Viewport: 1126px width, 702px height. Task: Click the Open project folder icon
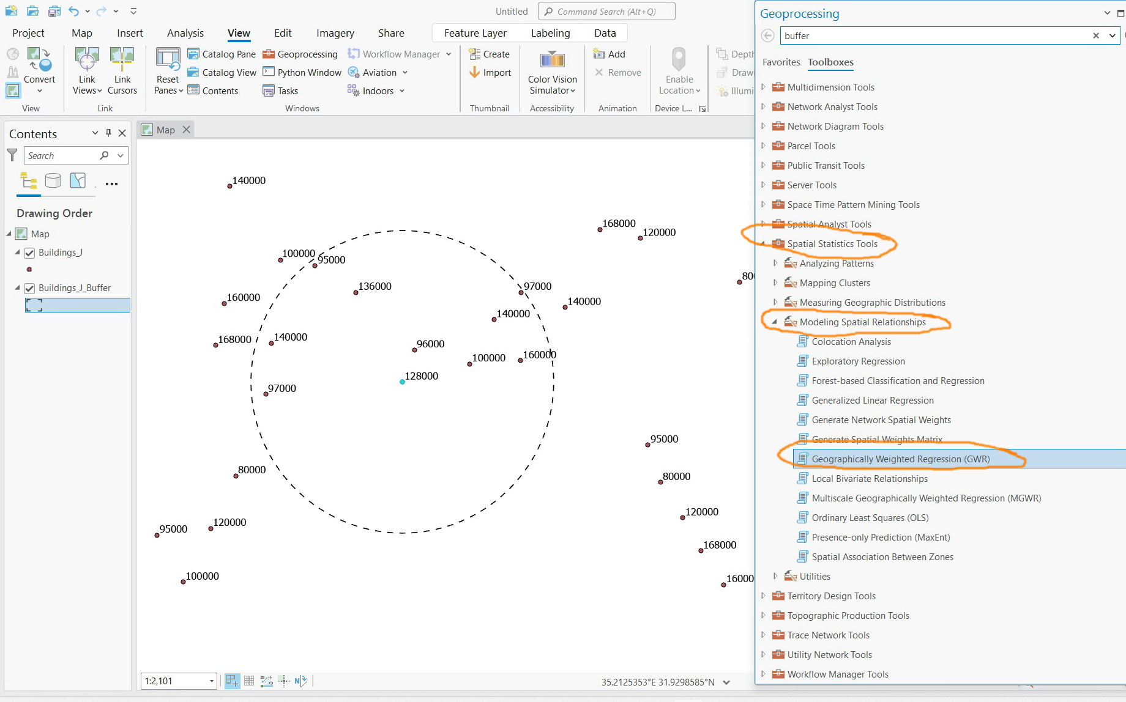(33, 11)
